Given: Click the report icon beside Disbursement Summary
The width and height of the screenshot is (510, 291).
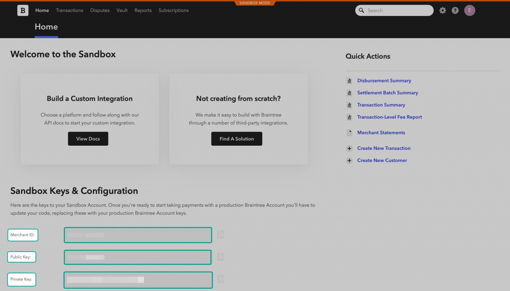Looking at the screenshot, I should click(349, 80).
